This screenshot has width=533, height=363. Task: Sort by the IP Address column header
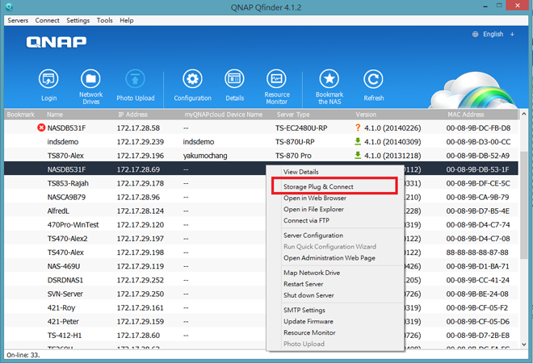[x=133, y=115]
